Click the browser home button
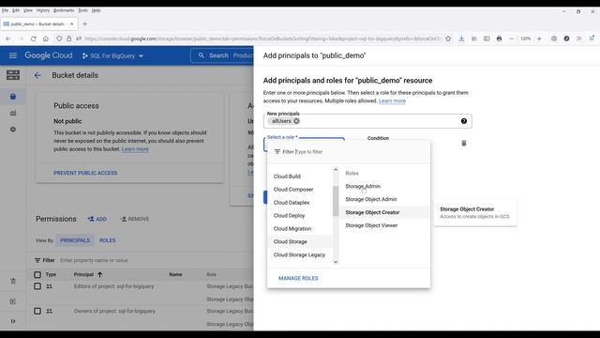 point(46,38)
